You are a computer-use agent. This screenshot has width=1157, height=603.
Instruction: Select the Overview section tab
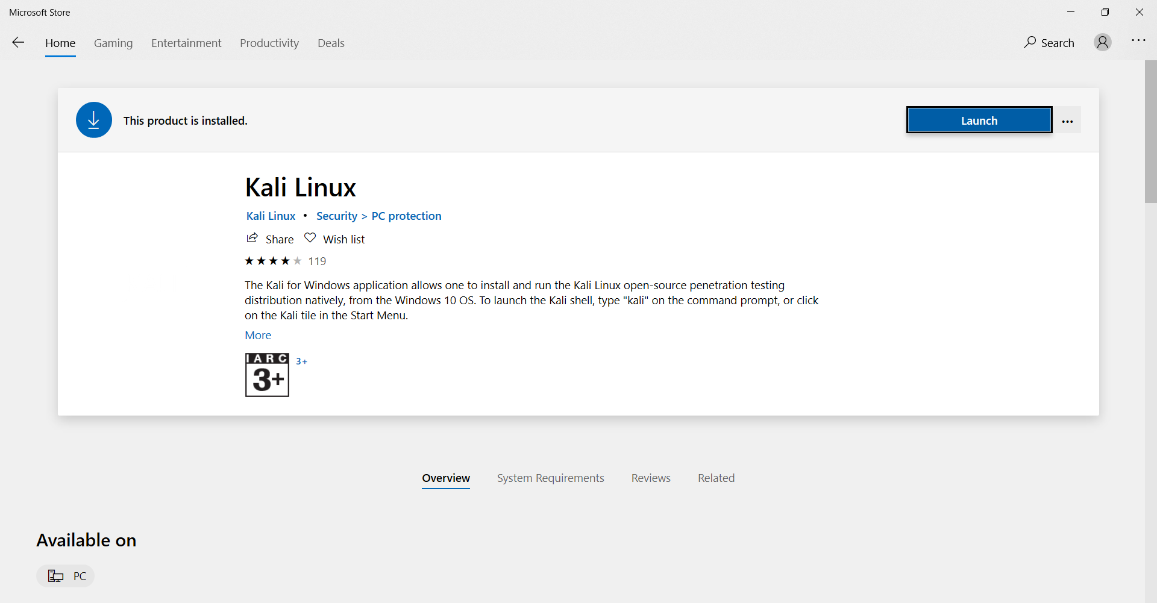click(x=446, y=478)
